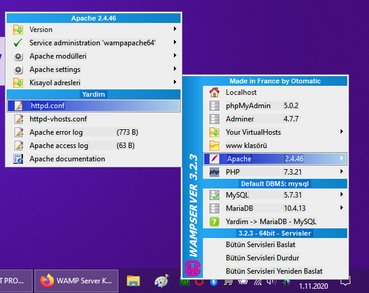Expand the Apache settings submenu arrow
The width and height of the screenshot is (369, 293).
175,69
